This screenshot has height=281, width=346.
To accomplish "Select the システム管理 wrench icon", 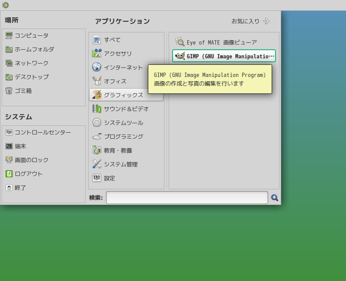I will 96,164.
